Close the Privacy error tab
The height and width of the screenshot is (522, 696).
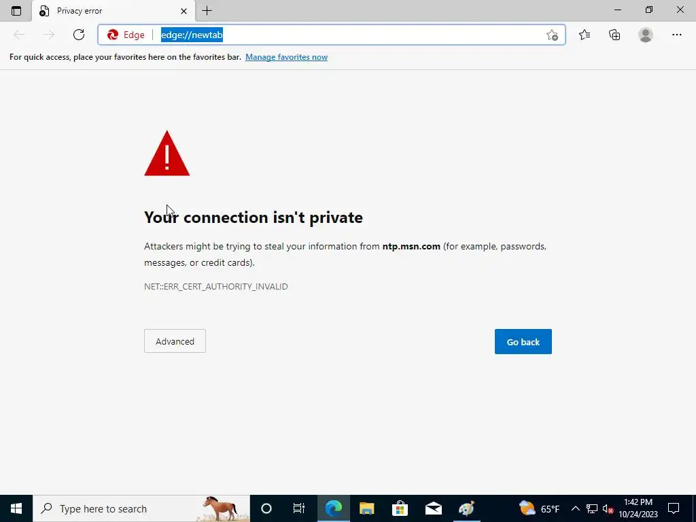point(184,11)
